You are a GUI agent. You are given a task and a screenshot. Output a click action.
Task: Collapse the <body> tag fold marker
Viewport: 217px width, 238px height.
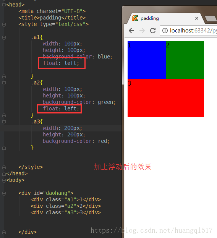pos(4,180)
